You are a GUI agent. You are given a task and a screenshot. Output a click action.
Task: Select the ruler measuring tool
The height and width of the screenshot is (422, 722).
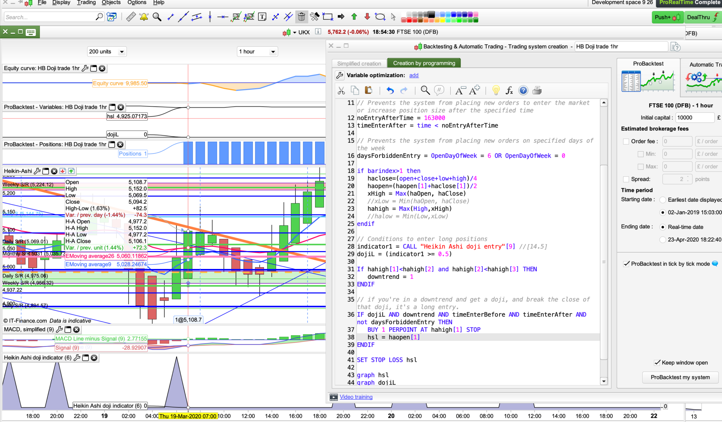point(131,17)
